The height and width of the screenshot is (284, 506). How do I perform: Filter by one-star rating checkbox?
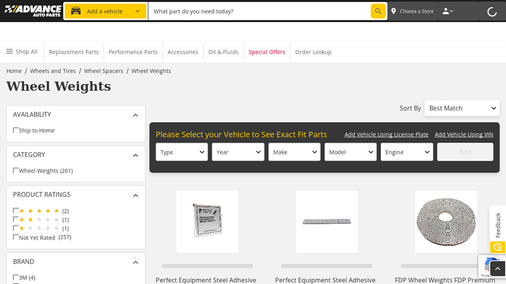[x=15, y=228]
